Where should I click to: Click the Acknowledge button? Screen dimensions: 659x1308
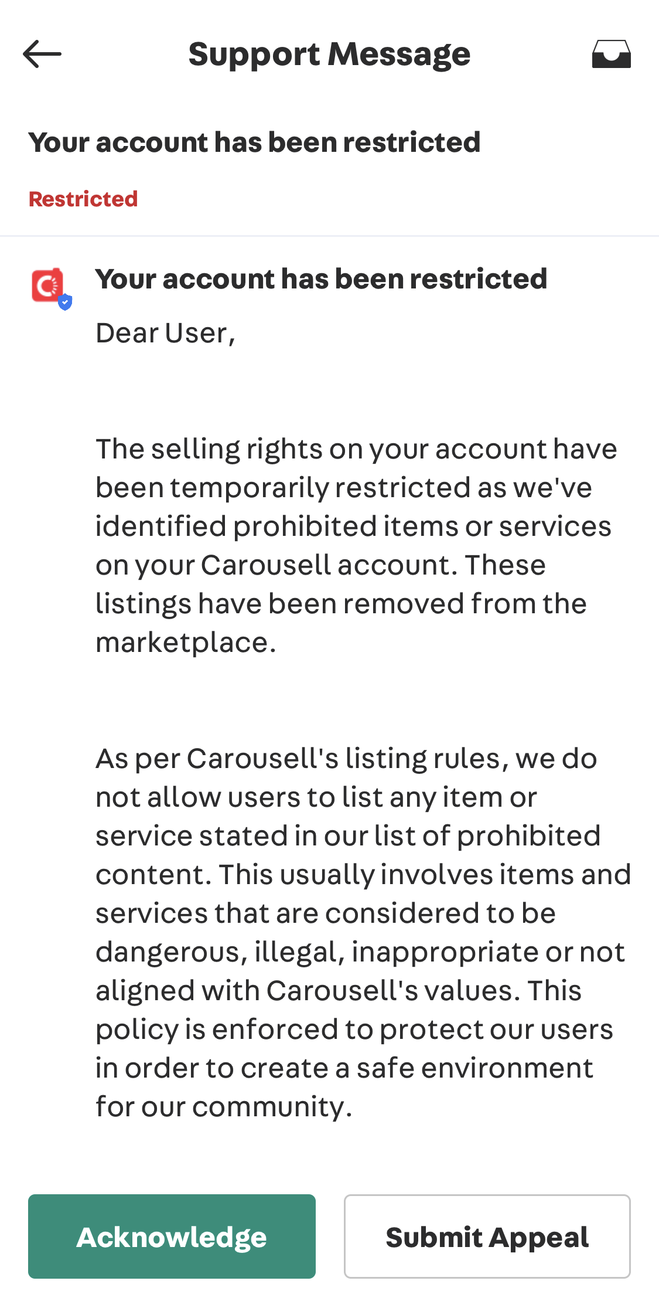(172, 1236)
